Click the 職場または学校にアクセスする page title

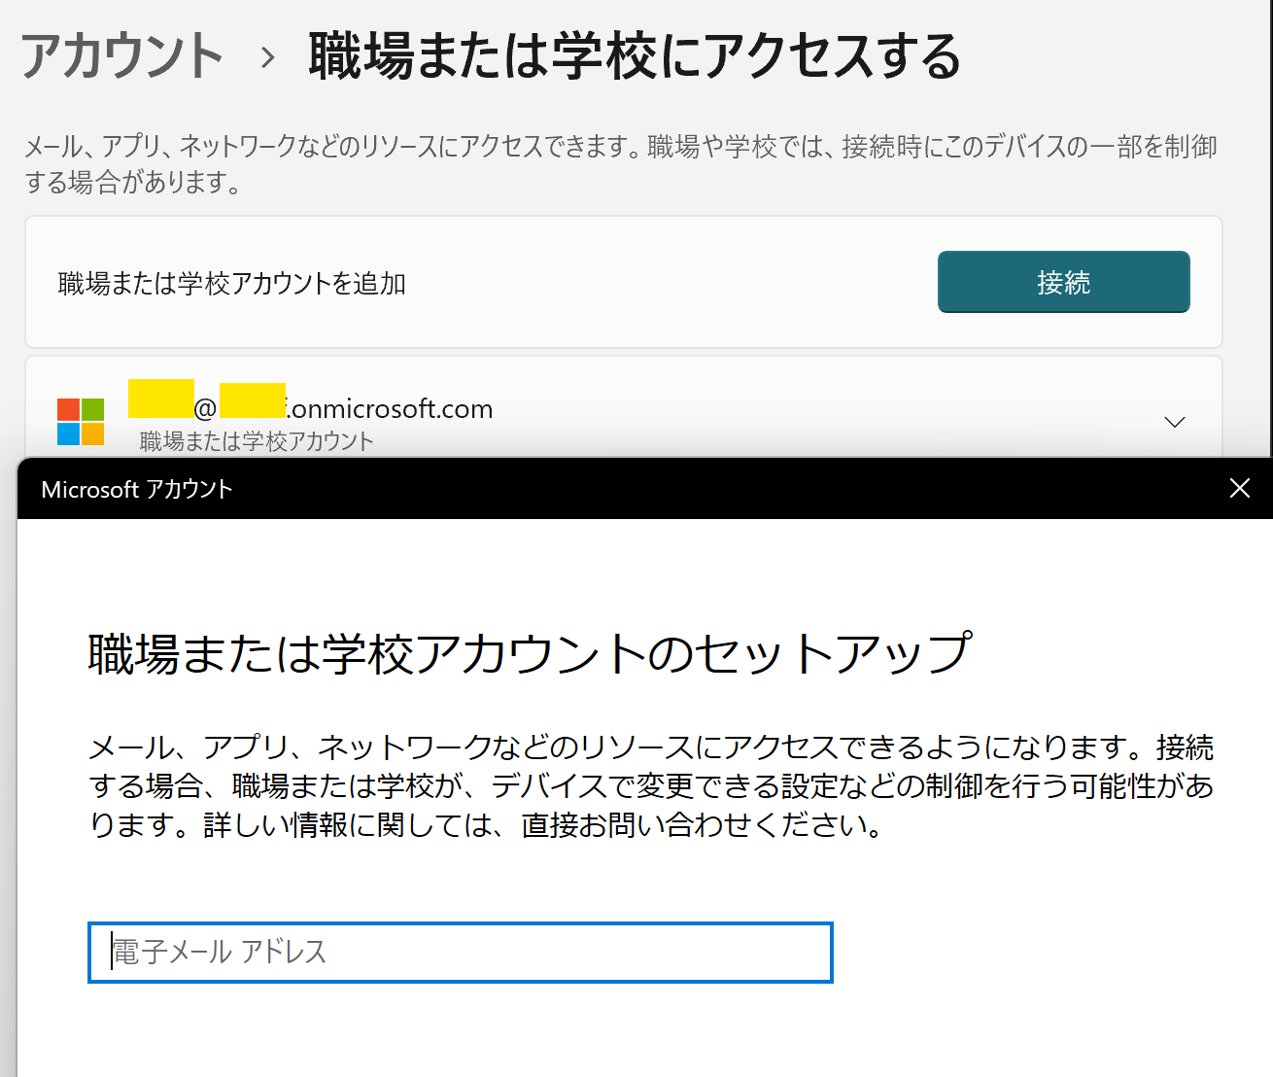point(634,56)
